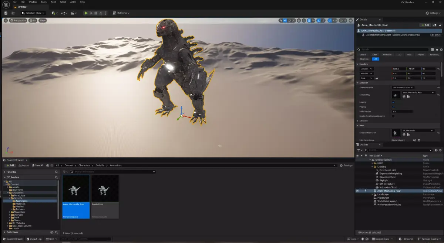Open the Animation Mode combo box
444x243 pixels.
[403, 88]
